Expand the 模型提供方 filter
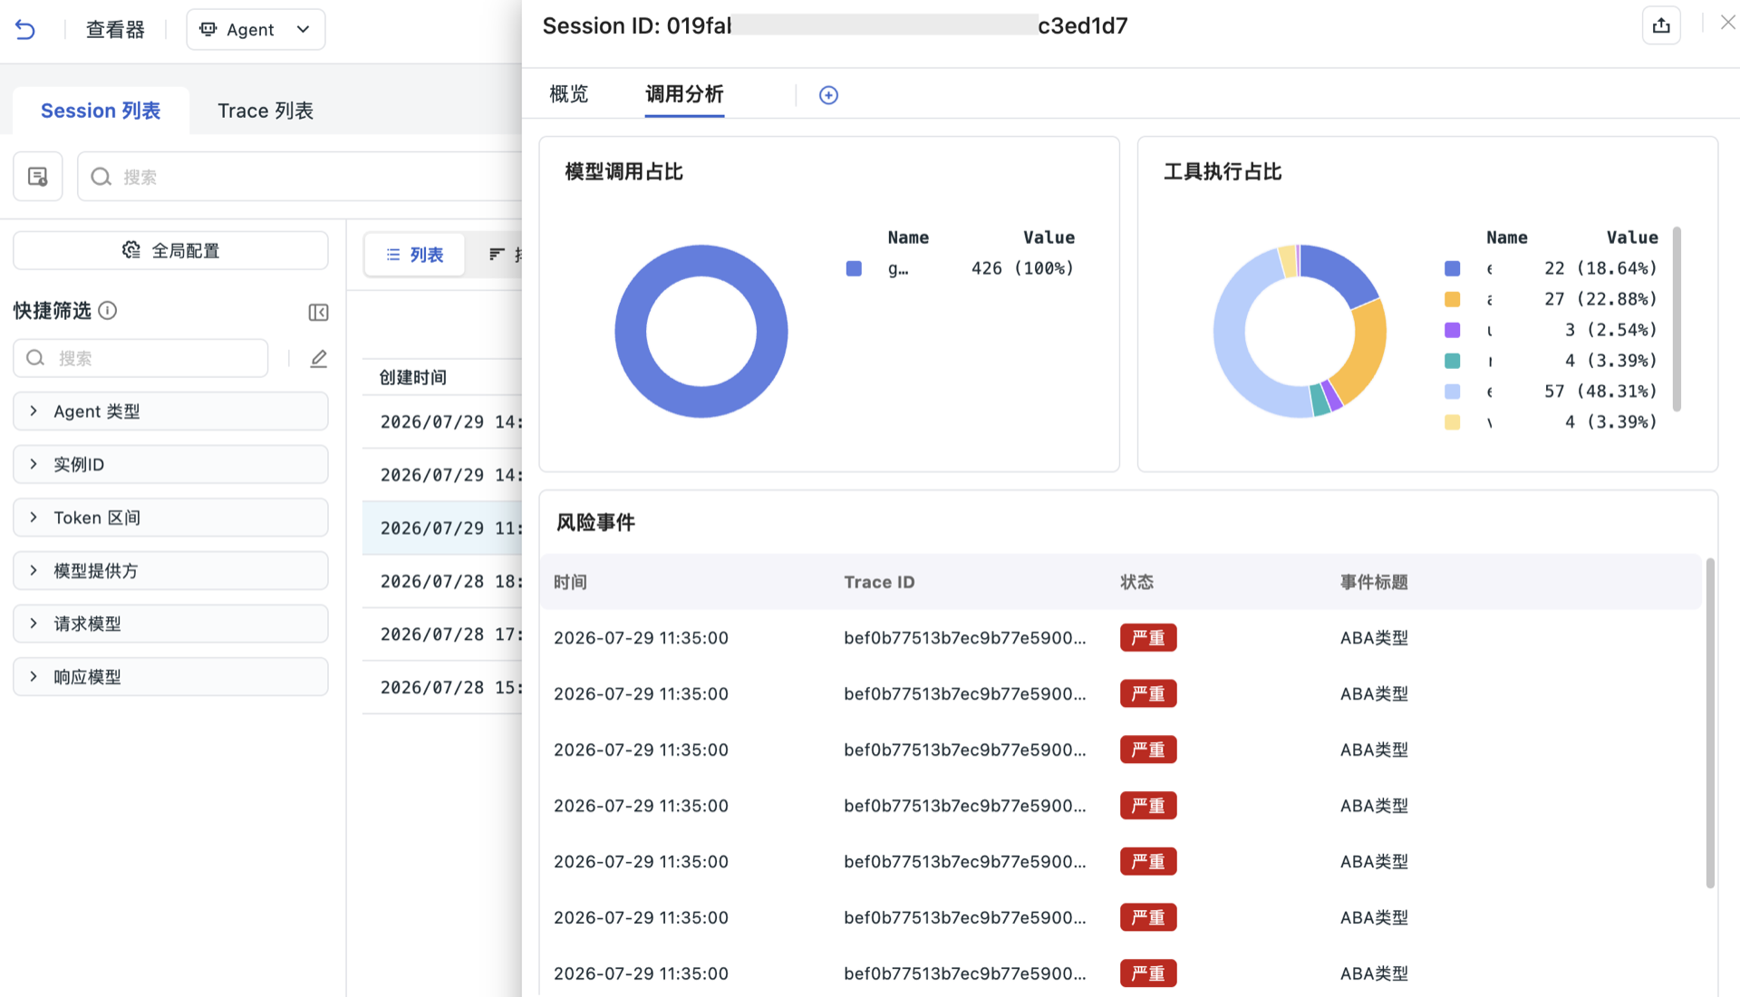Screen dimensions: 1740x997 pyautogui.click(x=170, y=571)
